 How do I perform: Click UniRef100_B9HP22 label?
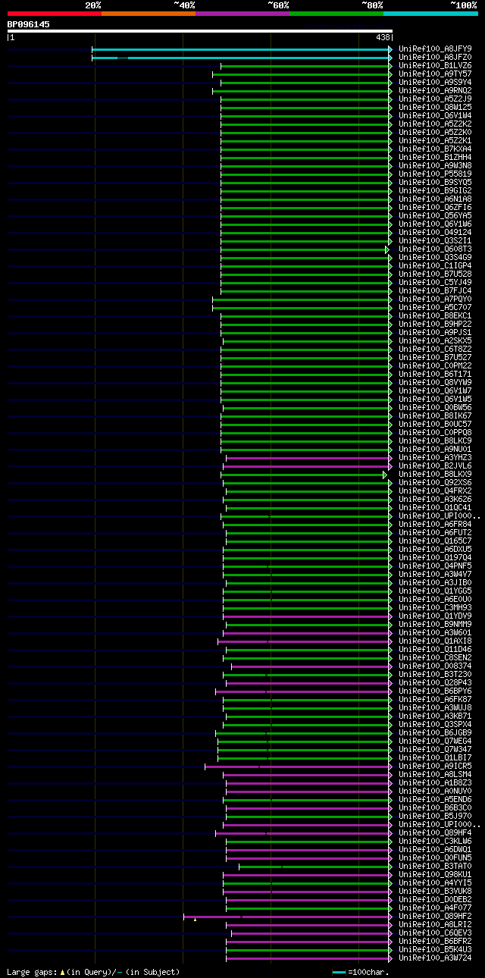435,324
